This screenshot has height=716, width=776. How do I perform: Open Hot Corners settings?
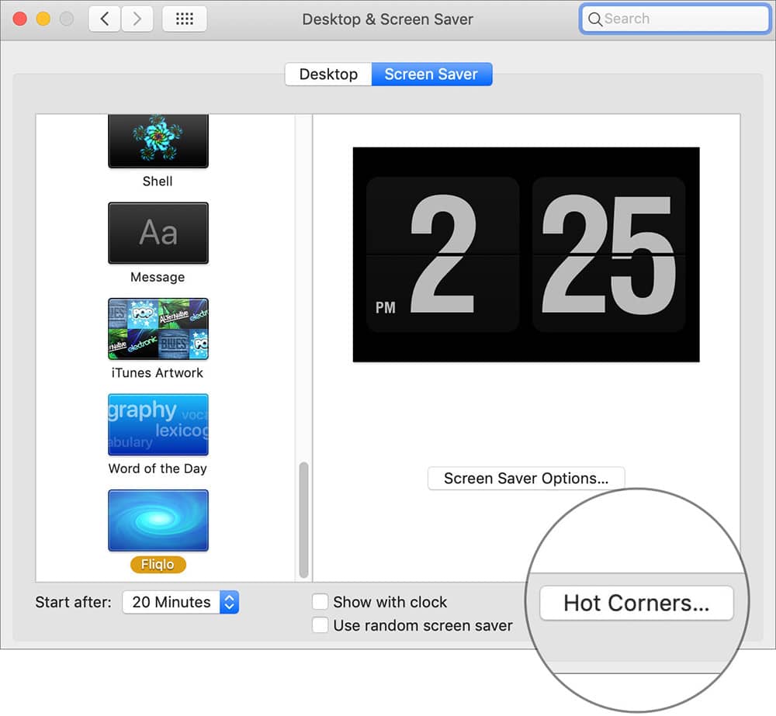tap(636, 604)
